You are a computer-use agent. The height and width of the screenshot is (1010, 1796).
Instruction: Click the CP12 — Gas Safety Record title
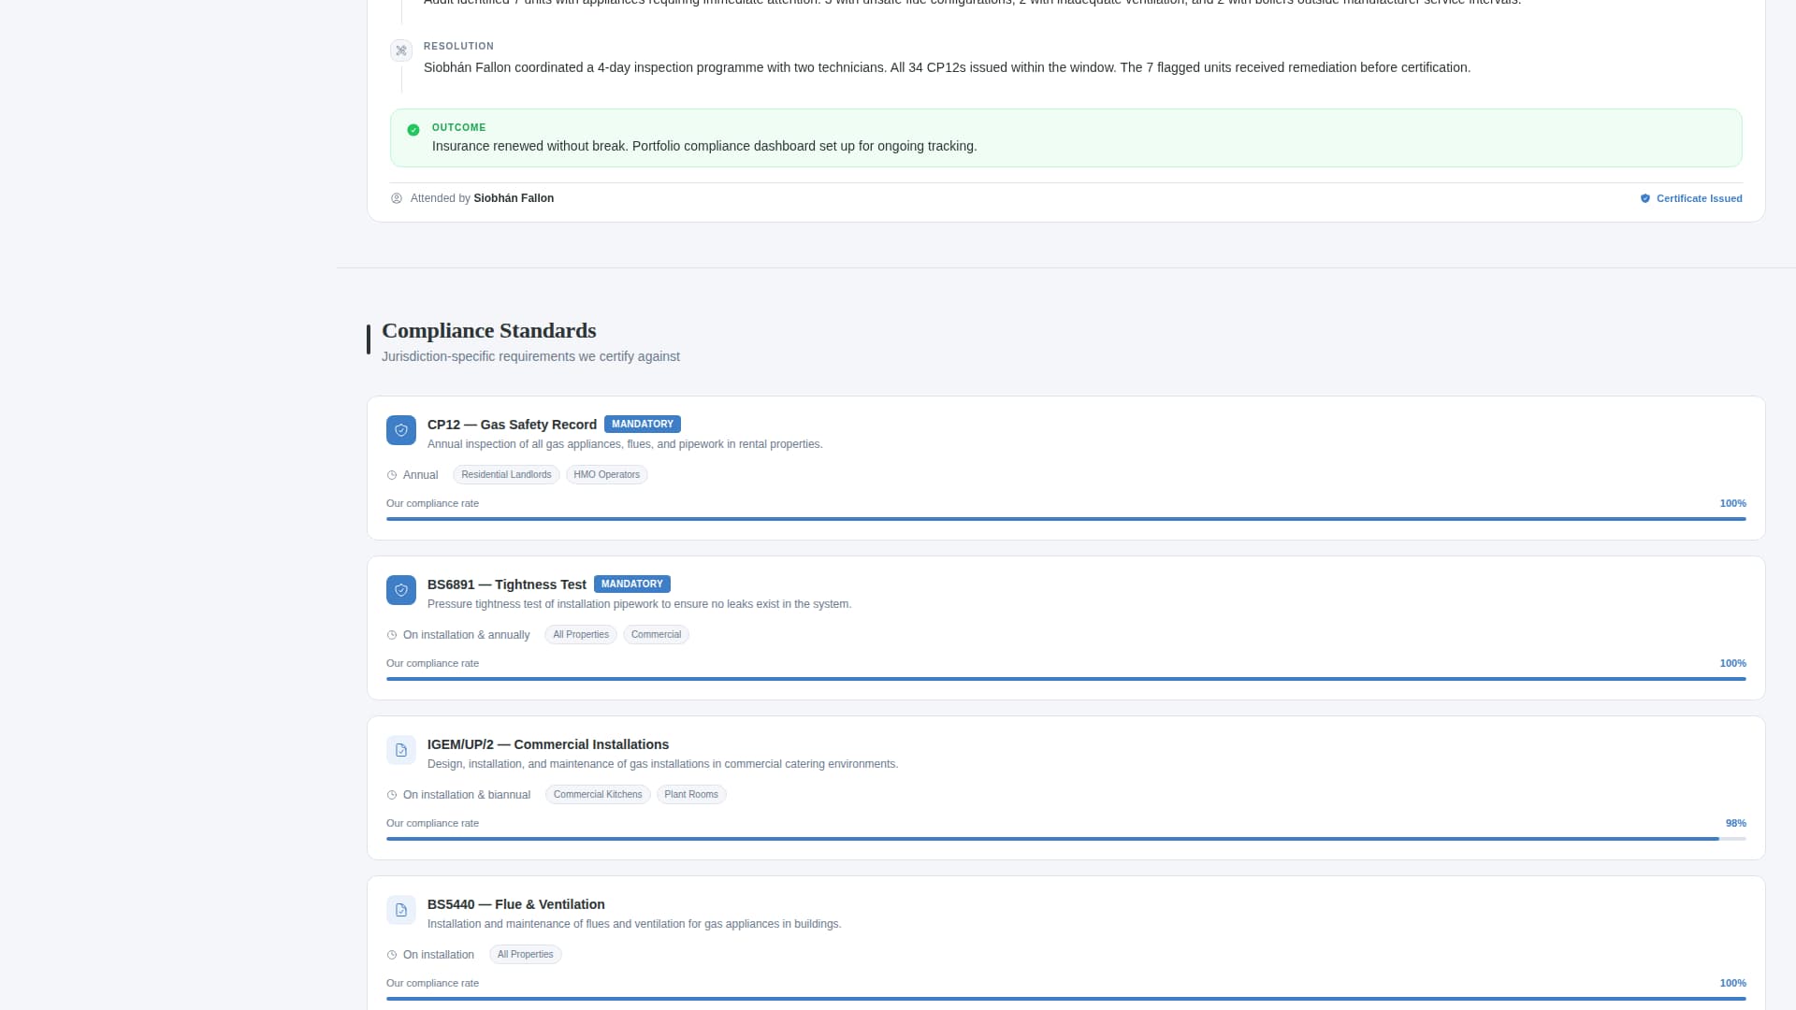(x=512, y=425)
